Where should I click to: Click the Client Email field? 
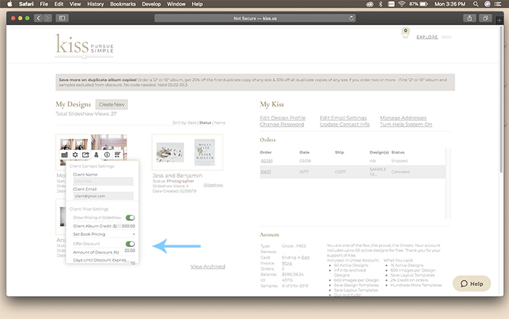[x=103, y=196]
